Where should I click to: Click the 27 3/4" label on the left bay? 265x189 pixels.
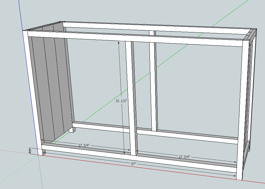[84, 145]
